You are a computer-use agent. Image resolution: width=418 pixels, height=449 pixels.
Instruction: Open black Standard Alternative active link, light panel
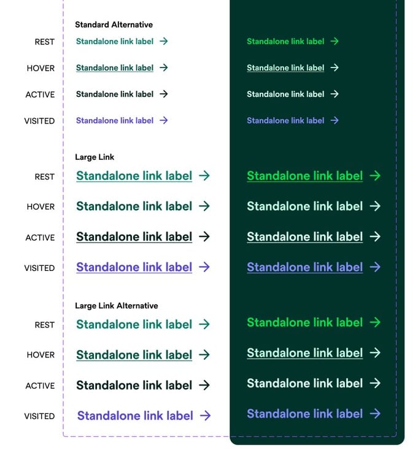coord(115,94)
